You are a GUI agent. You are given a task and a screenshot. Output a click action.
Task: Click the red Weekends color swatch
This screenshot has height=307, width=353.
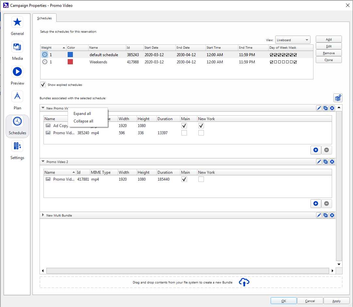pyautogui.click(x=70, y=62)
